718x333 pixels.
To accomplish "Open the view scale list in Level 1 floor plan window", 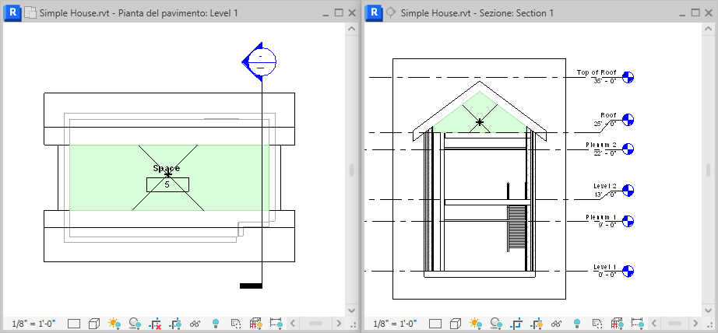I will 34,324.
